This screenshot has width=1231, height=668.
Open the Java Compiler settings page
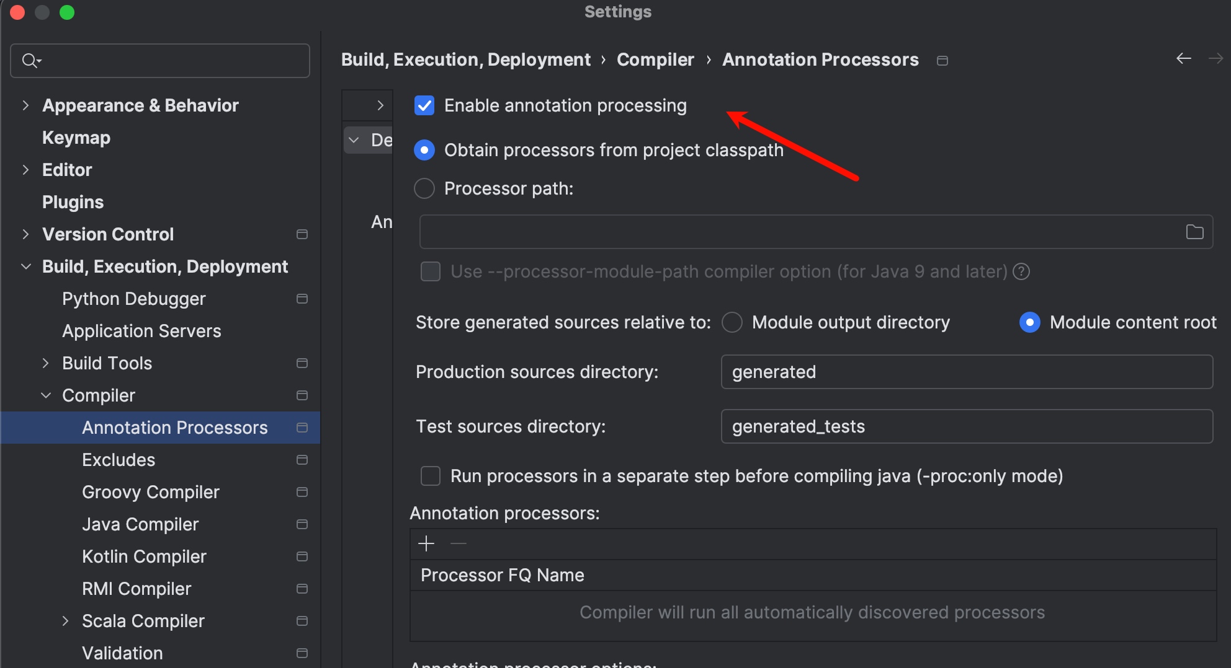140,524
